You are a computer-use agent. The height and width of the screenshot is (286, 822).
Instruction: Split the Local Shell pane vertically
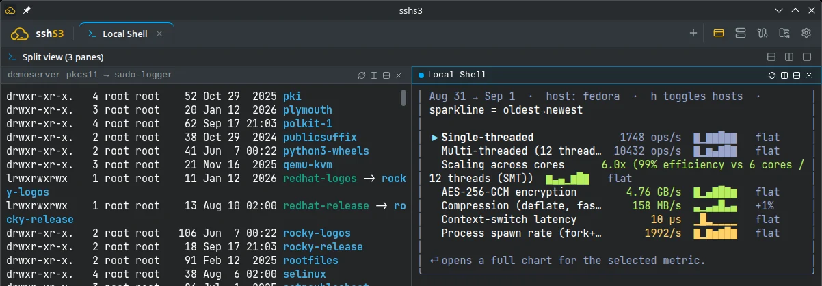pos(784,75)
